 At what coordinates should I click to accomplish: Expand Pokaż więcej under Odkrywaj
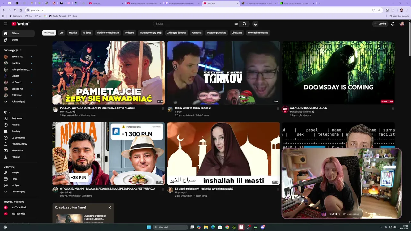(x=18, y=192)
